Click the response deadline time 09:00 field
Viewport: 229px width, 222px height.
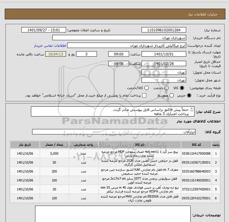pos(119,54)
